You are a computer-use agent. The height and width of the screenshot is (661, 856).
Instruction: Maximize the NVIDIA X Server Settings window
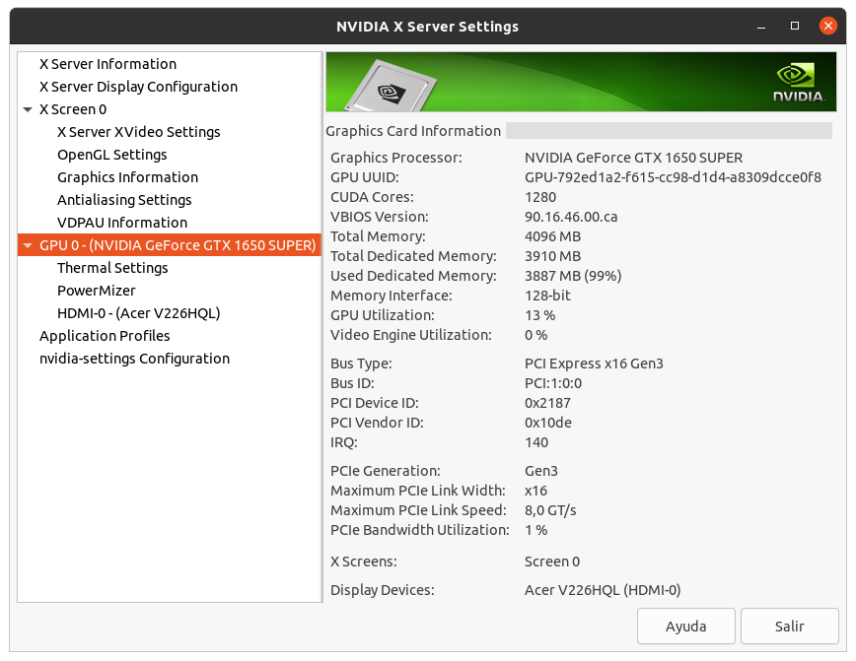pyautogui.click(x=795, y=27)
